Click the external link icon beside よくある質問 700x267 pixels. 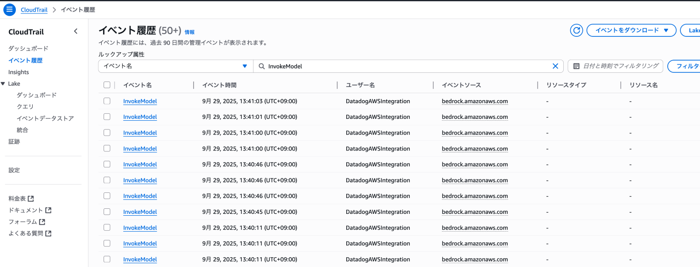(x=48, y=233)
